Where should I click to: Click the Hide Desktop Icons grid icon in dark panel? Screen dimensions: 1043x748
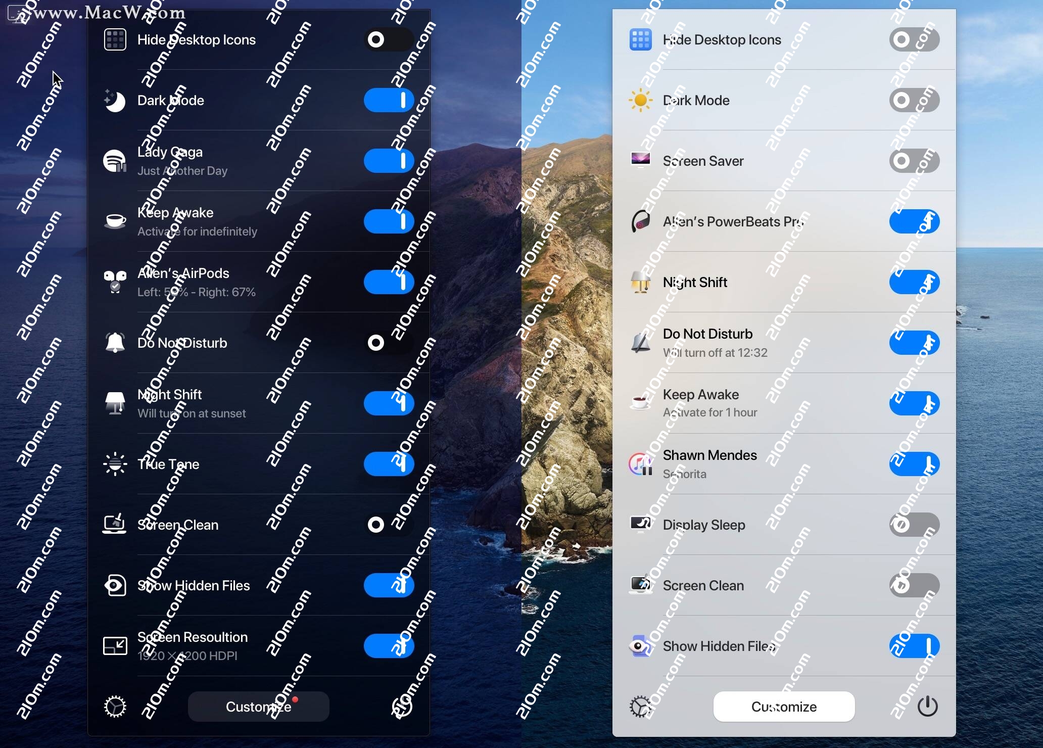[115, 39]
